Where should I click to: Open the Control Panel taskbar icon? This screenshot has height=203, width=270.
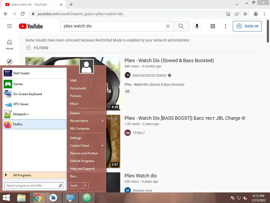(70, 198)
